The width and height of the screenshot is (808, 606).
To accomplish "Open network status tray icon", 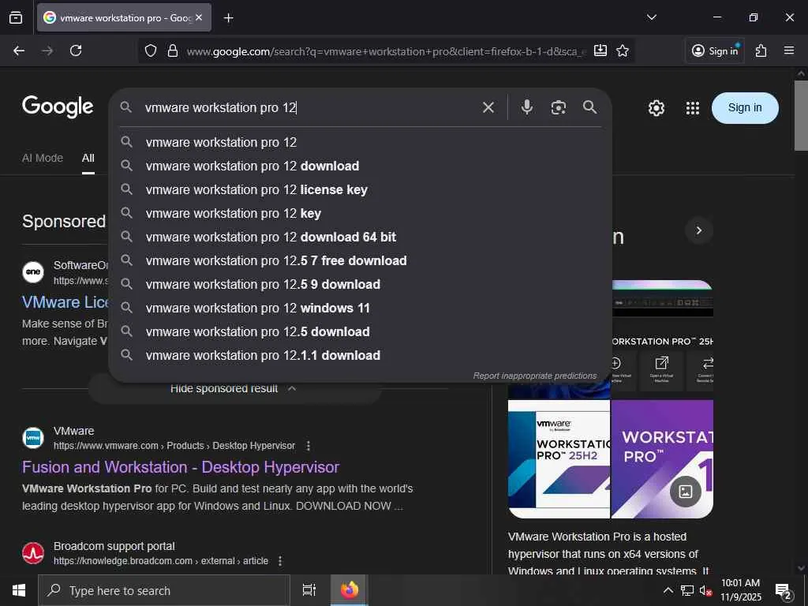I will pos(687,590).
